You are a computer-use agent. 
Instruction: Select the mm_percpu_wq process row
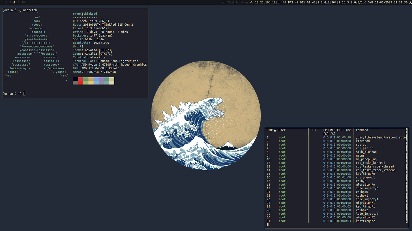click(336, 159)
